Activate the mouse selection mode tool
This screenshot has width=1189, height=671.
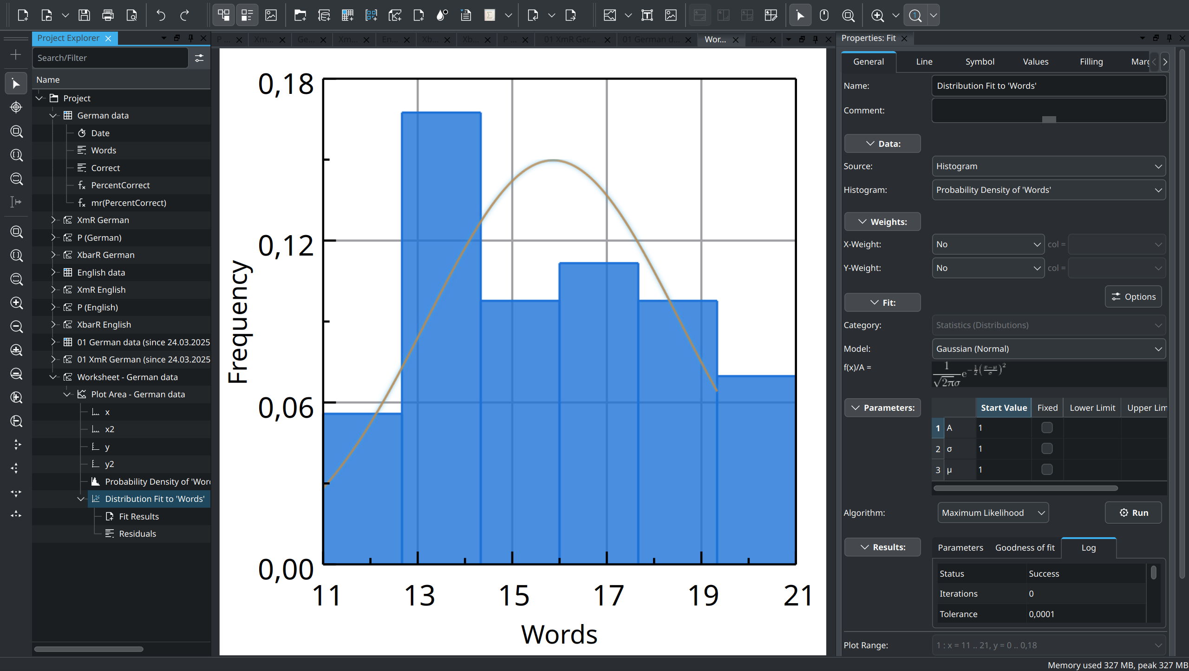coord(801,15)
